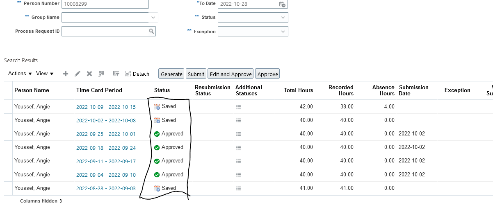Click the pencil Edit icon in toolbar
This screenshot has width=493, height=205.
pyautogui.click(x=78, y=74)
